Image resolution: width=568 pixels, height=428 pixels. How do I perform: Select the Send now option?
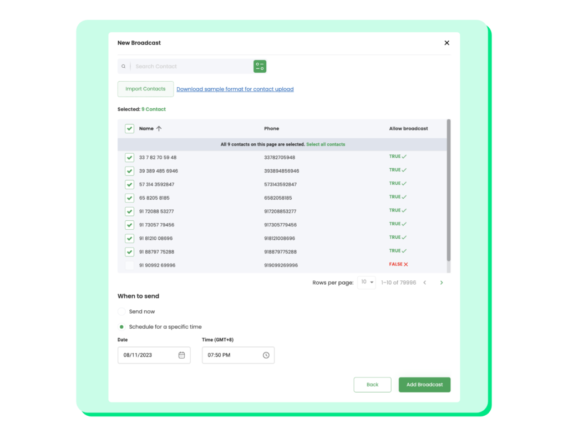pos(122,312)
